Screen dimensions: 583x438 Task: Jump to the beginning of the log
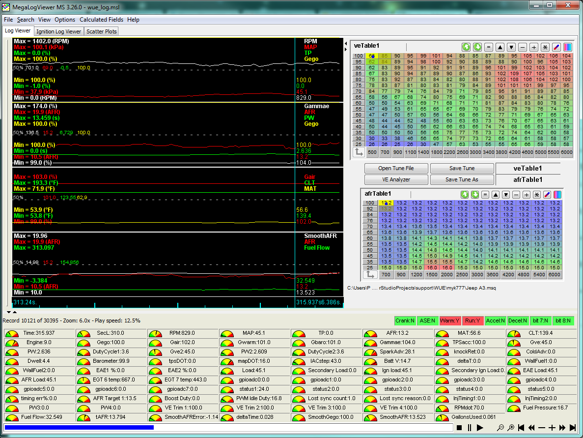point(521,428)
